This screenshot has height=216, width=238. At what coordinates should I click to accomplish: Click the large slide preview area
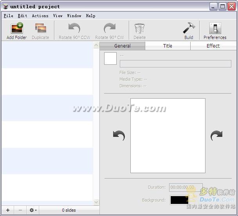[168, 136]
